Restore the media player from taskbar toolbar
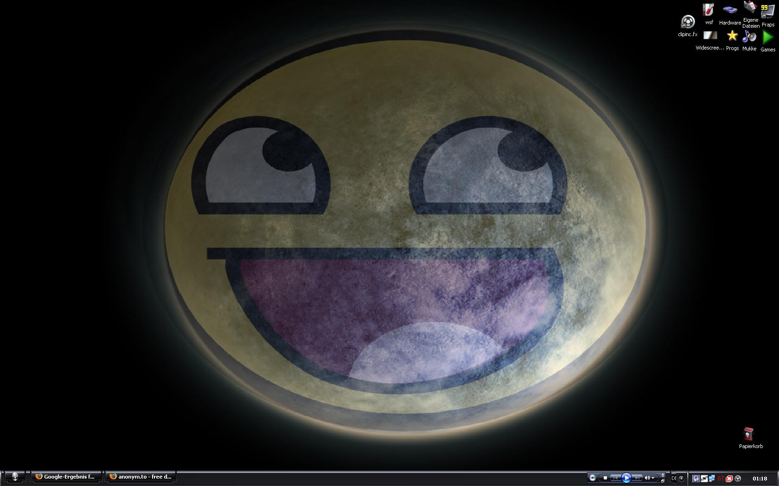The image size is (779, 486). click(x=663, y=480)
